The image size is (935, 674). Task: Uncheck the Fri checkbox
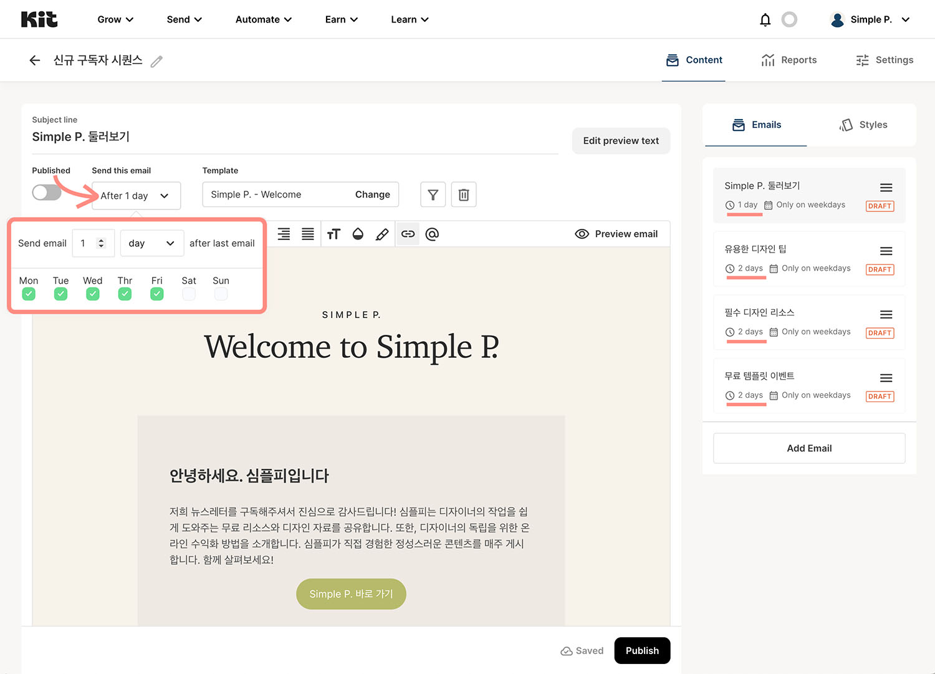pos(157,294)
